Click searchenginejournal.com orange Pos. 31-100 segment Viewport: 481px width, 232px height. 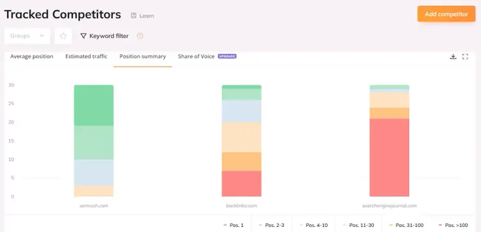tap(389, 113)
